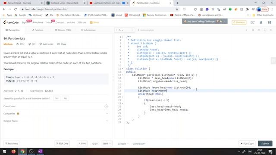Screen dimensions: 276x155
Task: Switch to the Submissions tab
Action: (88, 30)
